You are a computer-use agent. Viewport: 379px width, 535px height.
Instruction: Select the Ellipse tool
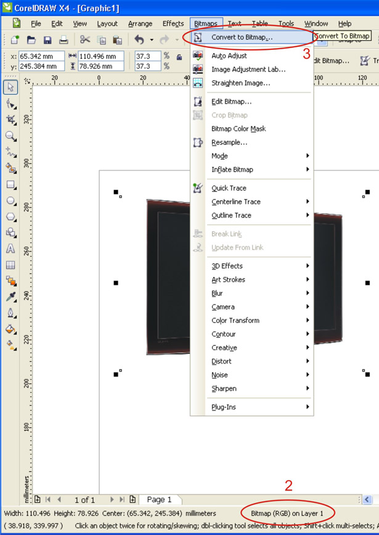[10, 201]
